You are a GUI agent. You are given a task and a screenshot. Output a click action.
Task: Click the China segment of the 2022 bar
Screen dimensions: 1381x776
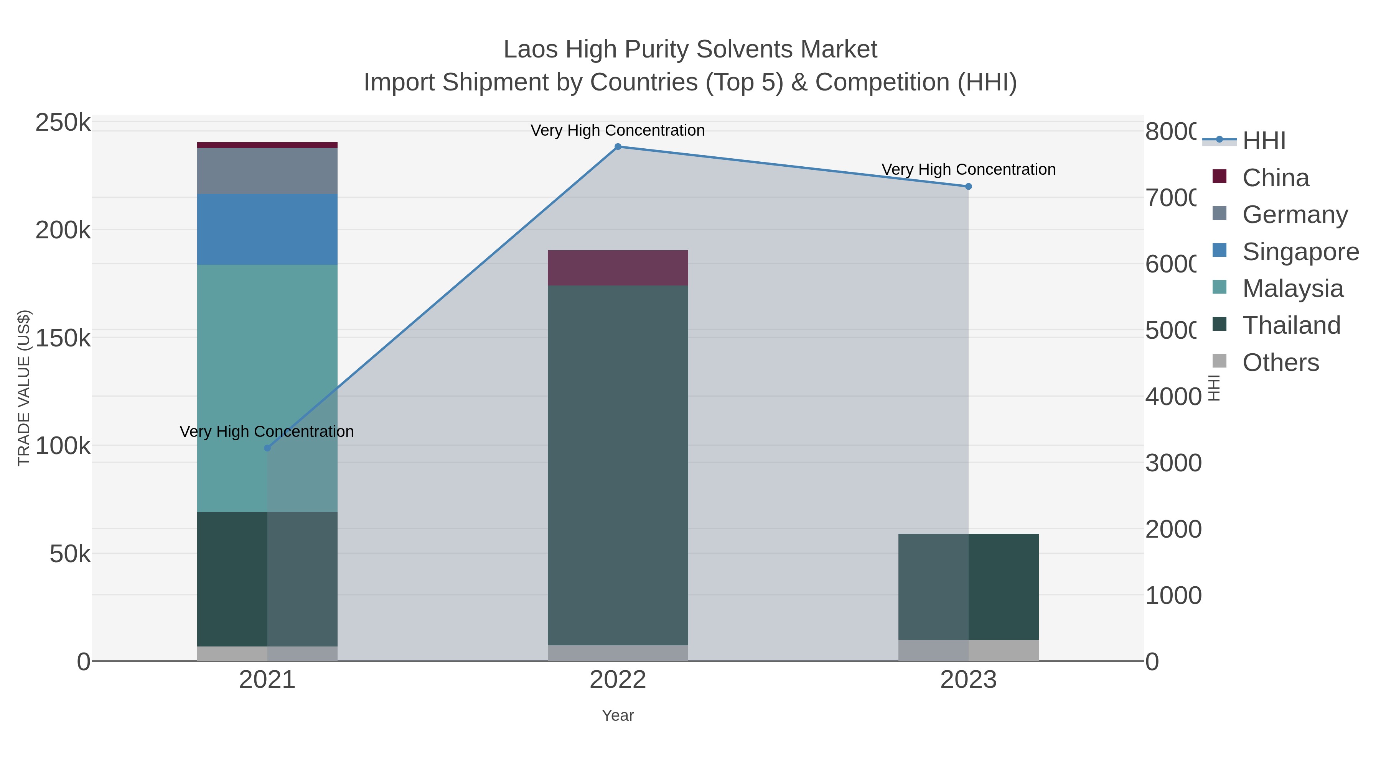coord(618,268)
